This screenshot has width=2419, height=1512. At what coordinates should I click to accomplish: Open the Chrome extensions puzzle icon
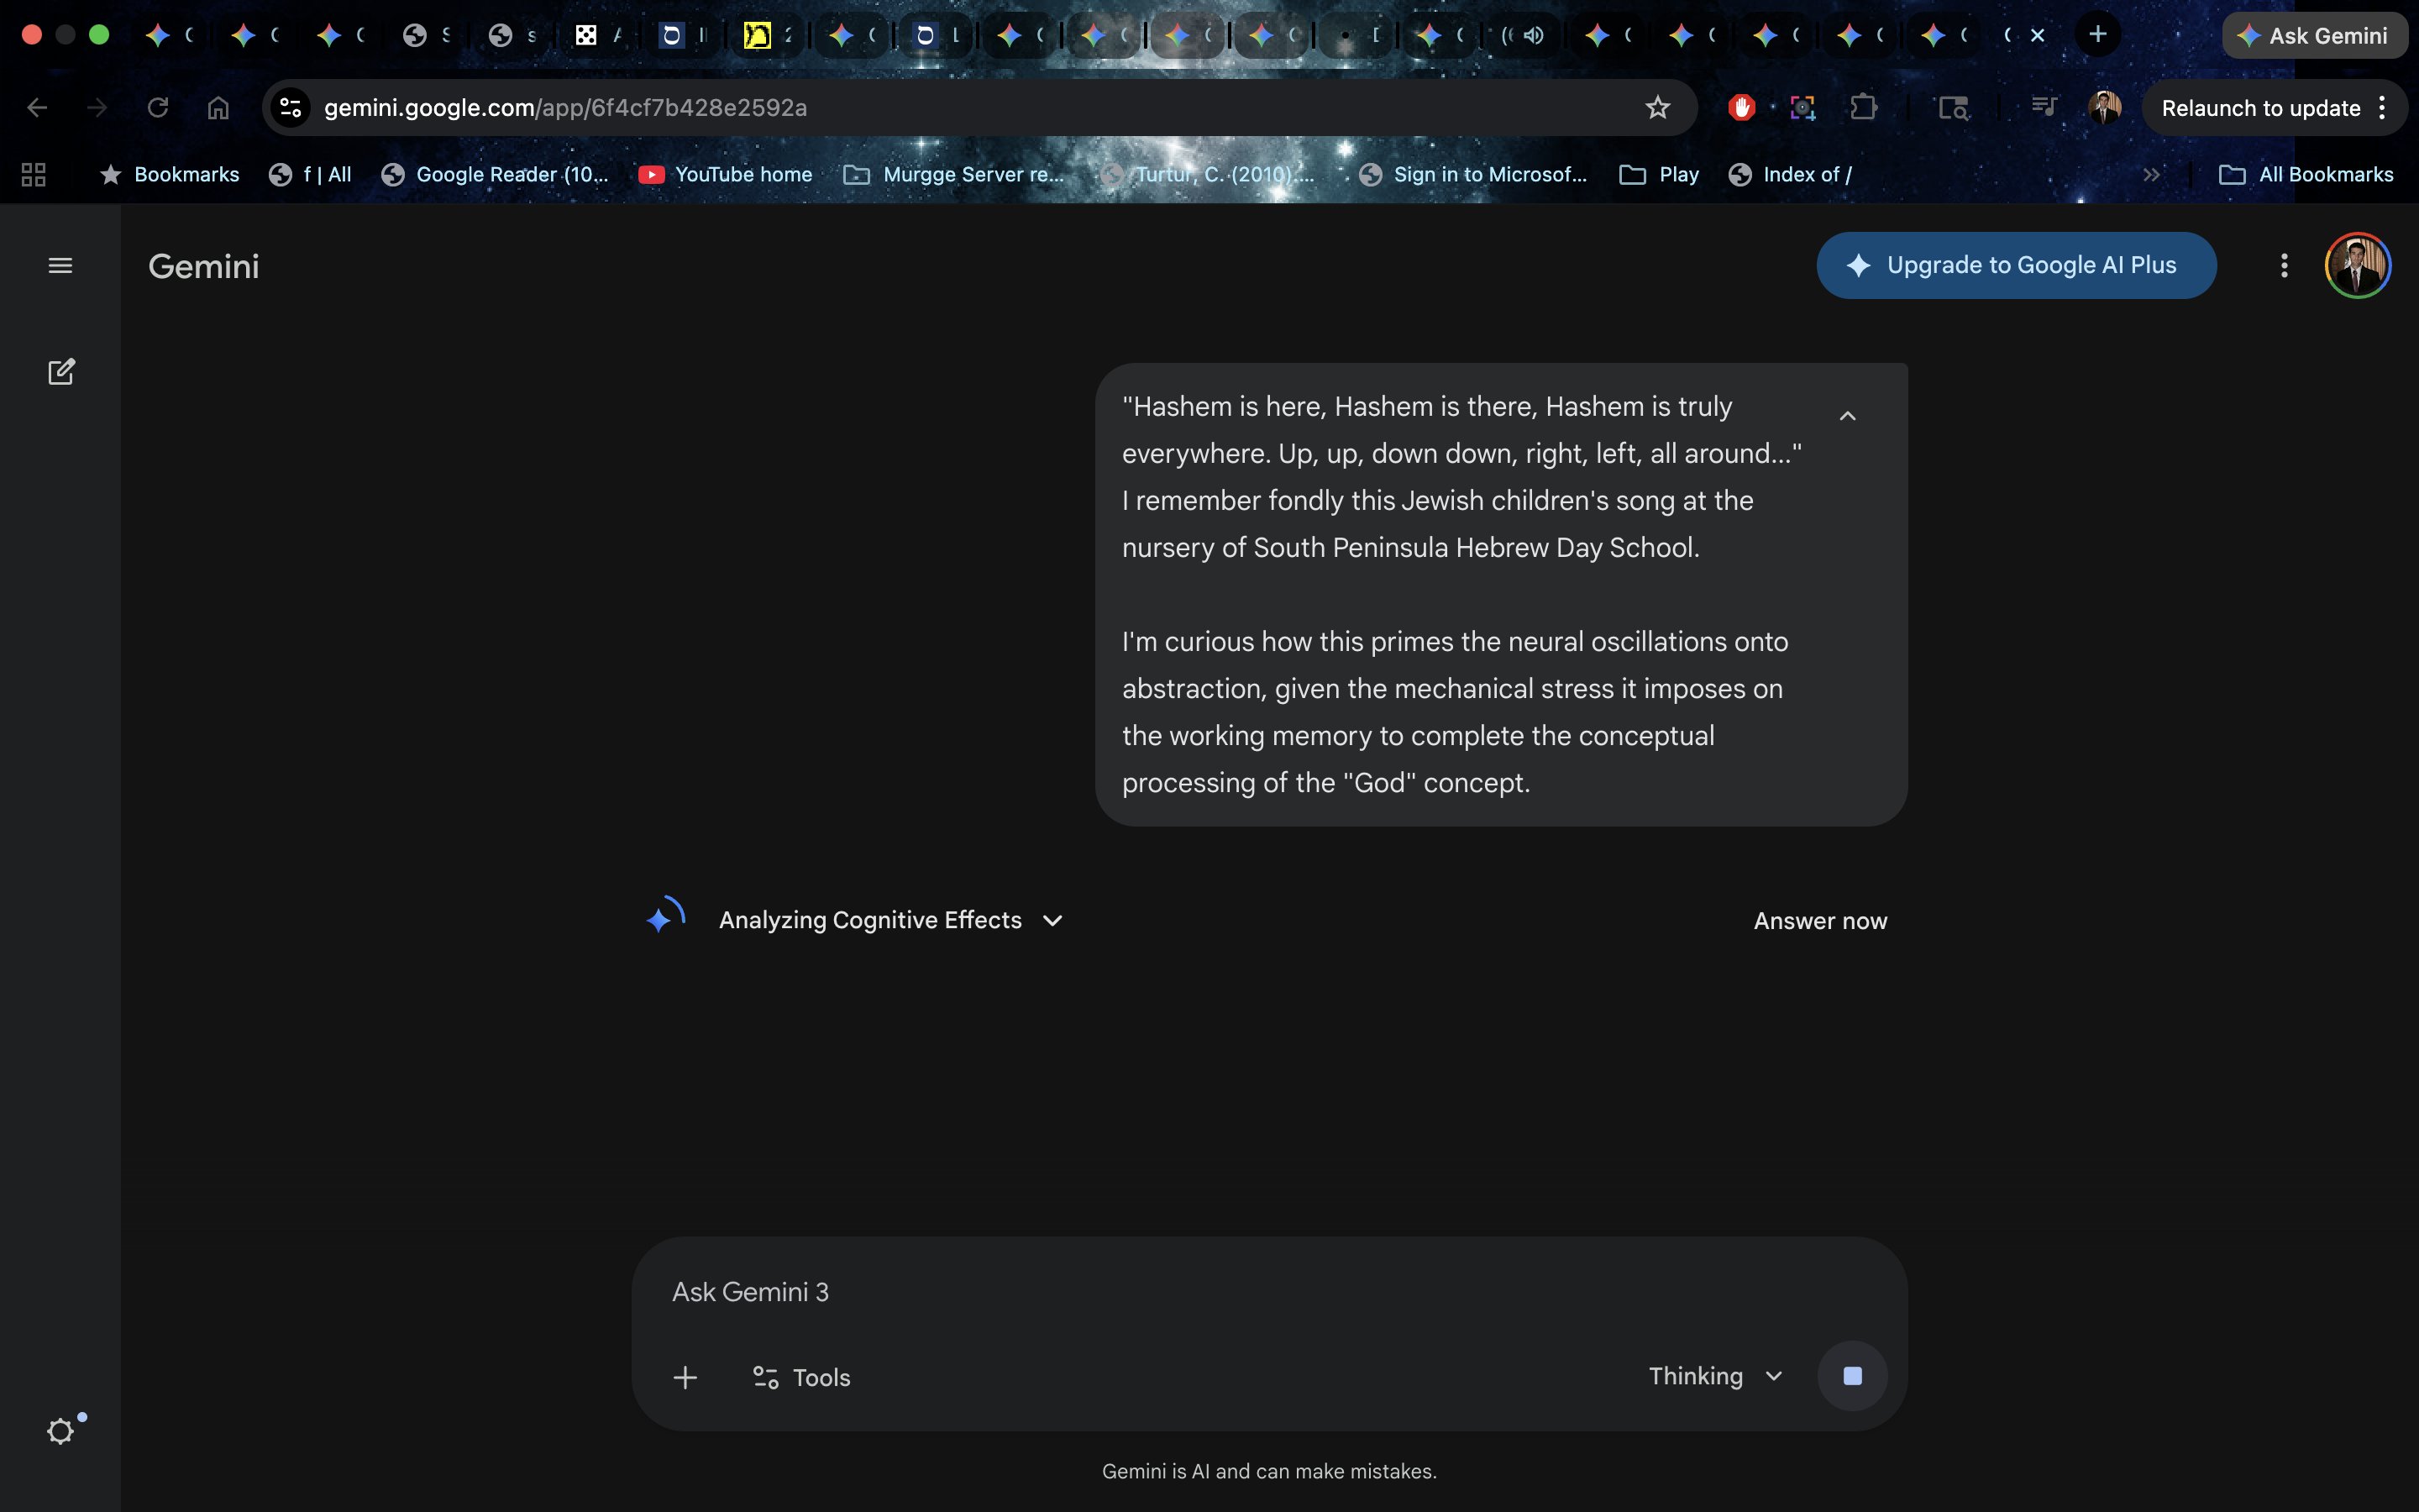click(x=1863, y=108)
